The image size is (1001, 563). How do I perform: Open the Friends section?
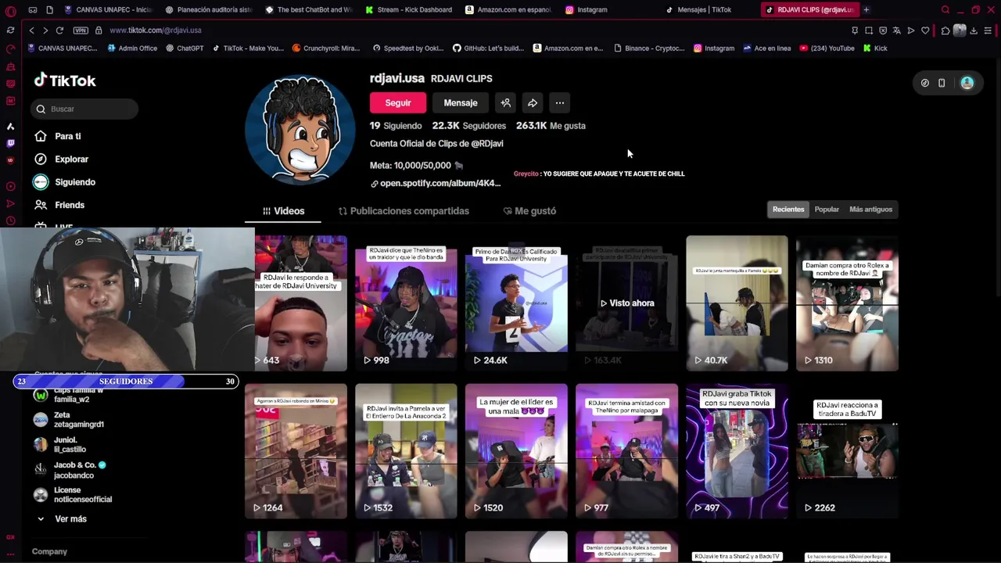59,205
